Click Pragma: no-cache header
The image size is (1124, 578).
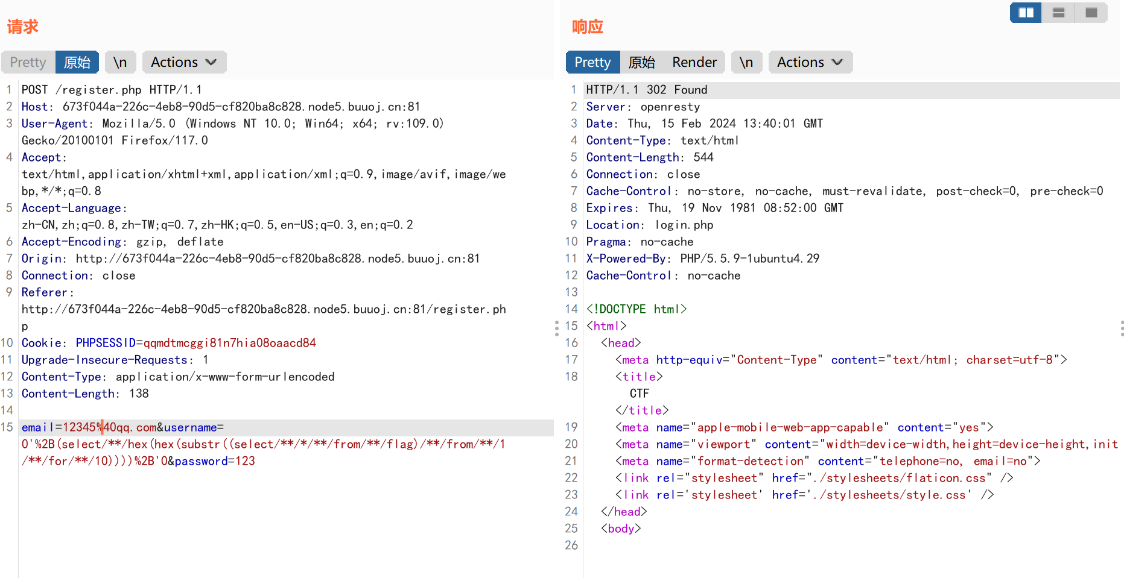[640, 242]
